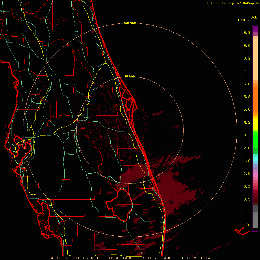
Task: Click the 1.8 scale value
Action: [247, 161]
